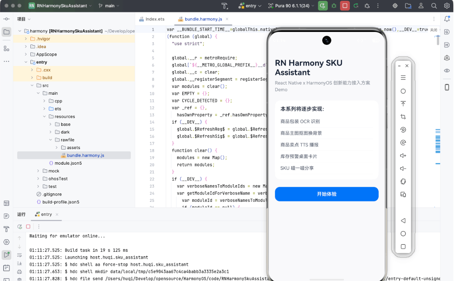The width and height of the screenshot is (455, 281).
Task: Click the editor vertical scrollbar thumb
Action: [438, 40]
